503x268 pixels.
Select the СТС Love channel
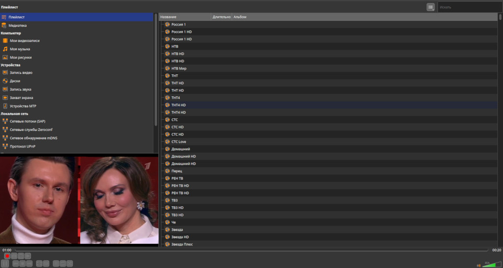point(179,142)
